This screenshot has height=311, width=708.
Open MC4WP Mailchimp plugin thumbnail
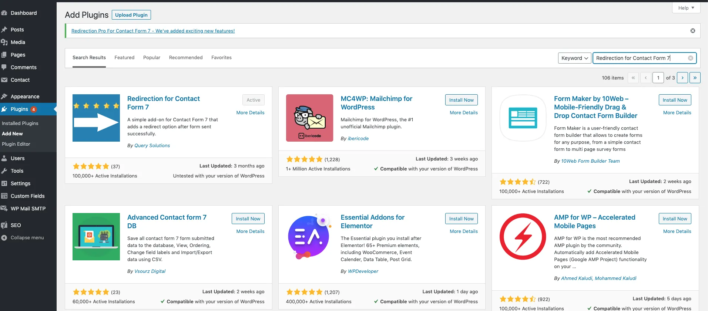310,118
